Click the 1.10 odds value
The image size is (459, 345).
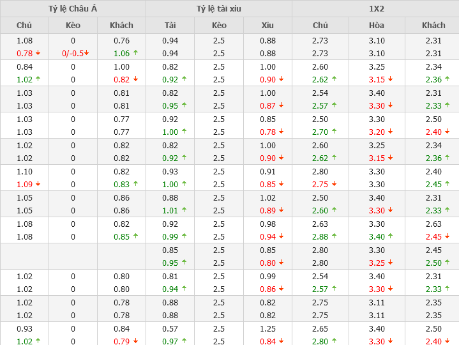pyautogui.click(x=24, y=171)
